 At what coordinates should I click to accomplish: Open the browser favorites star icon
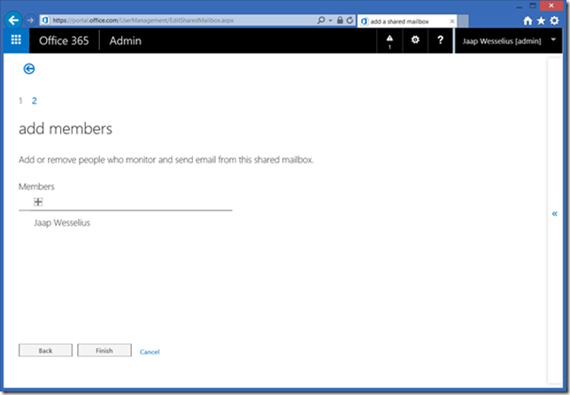coord(541,20)
